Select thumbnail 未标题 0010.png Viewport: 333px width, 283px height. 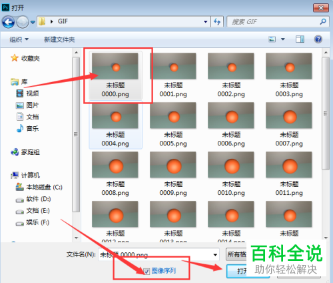pos(231,174)
